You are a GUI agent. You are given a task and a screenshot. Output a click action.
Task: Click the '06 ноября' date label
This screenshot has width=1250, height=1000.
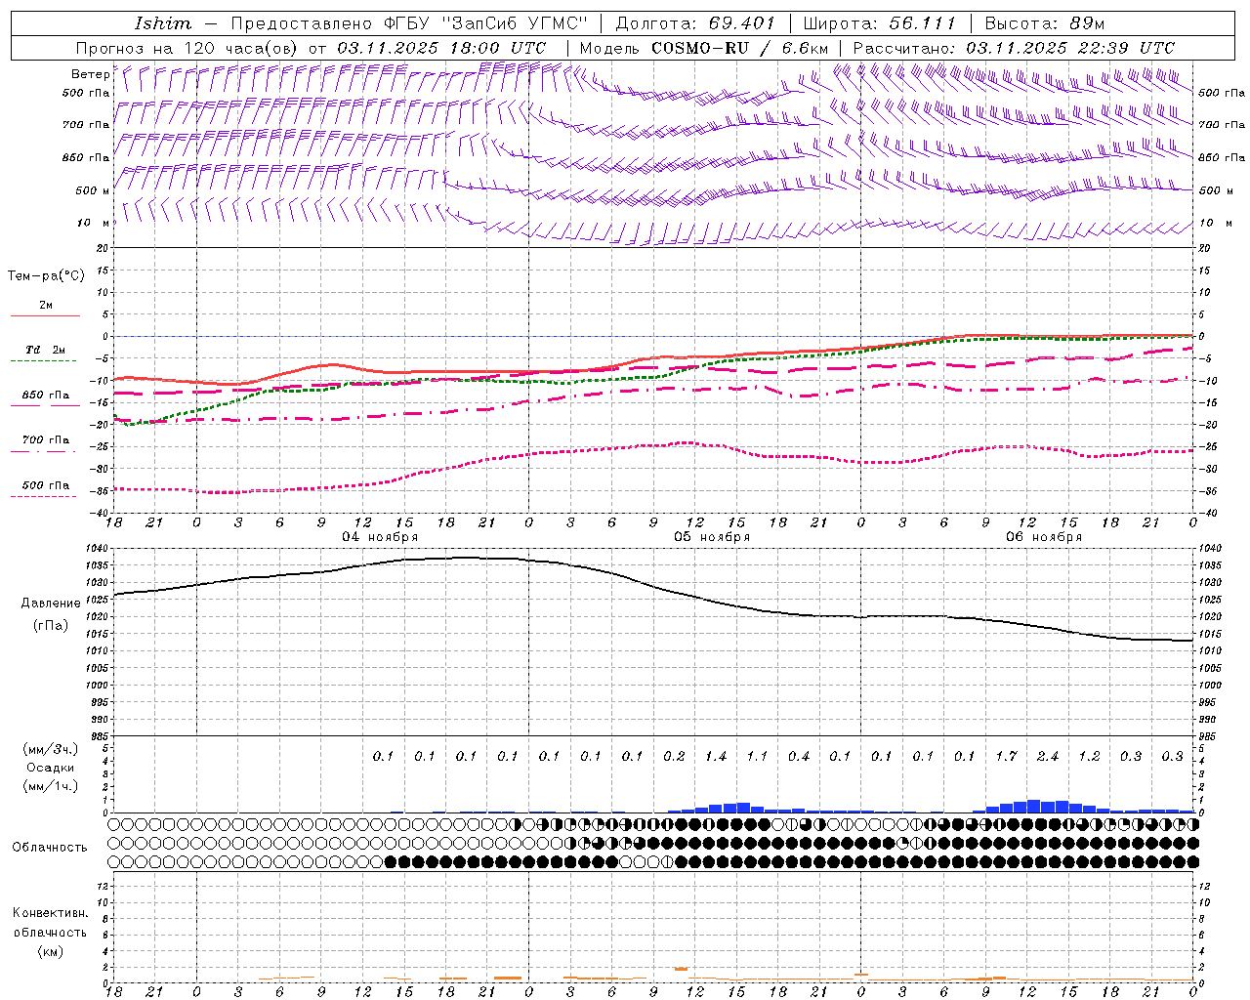[1044, 537]
